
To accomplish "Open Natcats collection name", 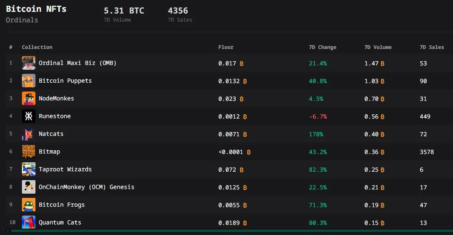I will pos(51,134).
